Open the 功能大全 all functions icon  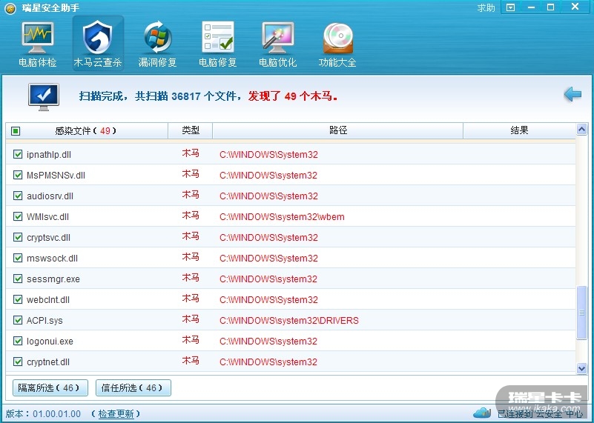(337, 44)
